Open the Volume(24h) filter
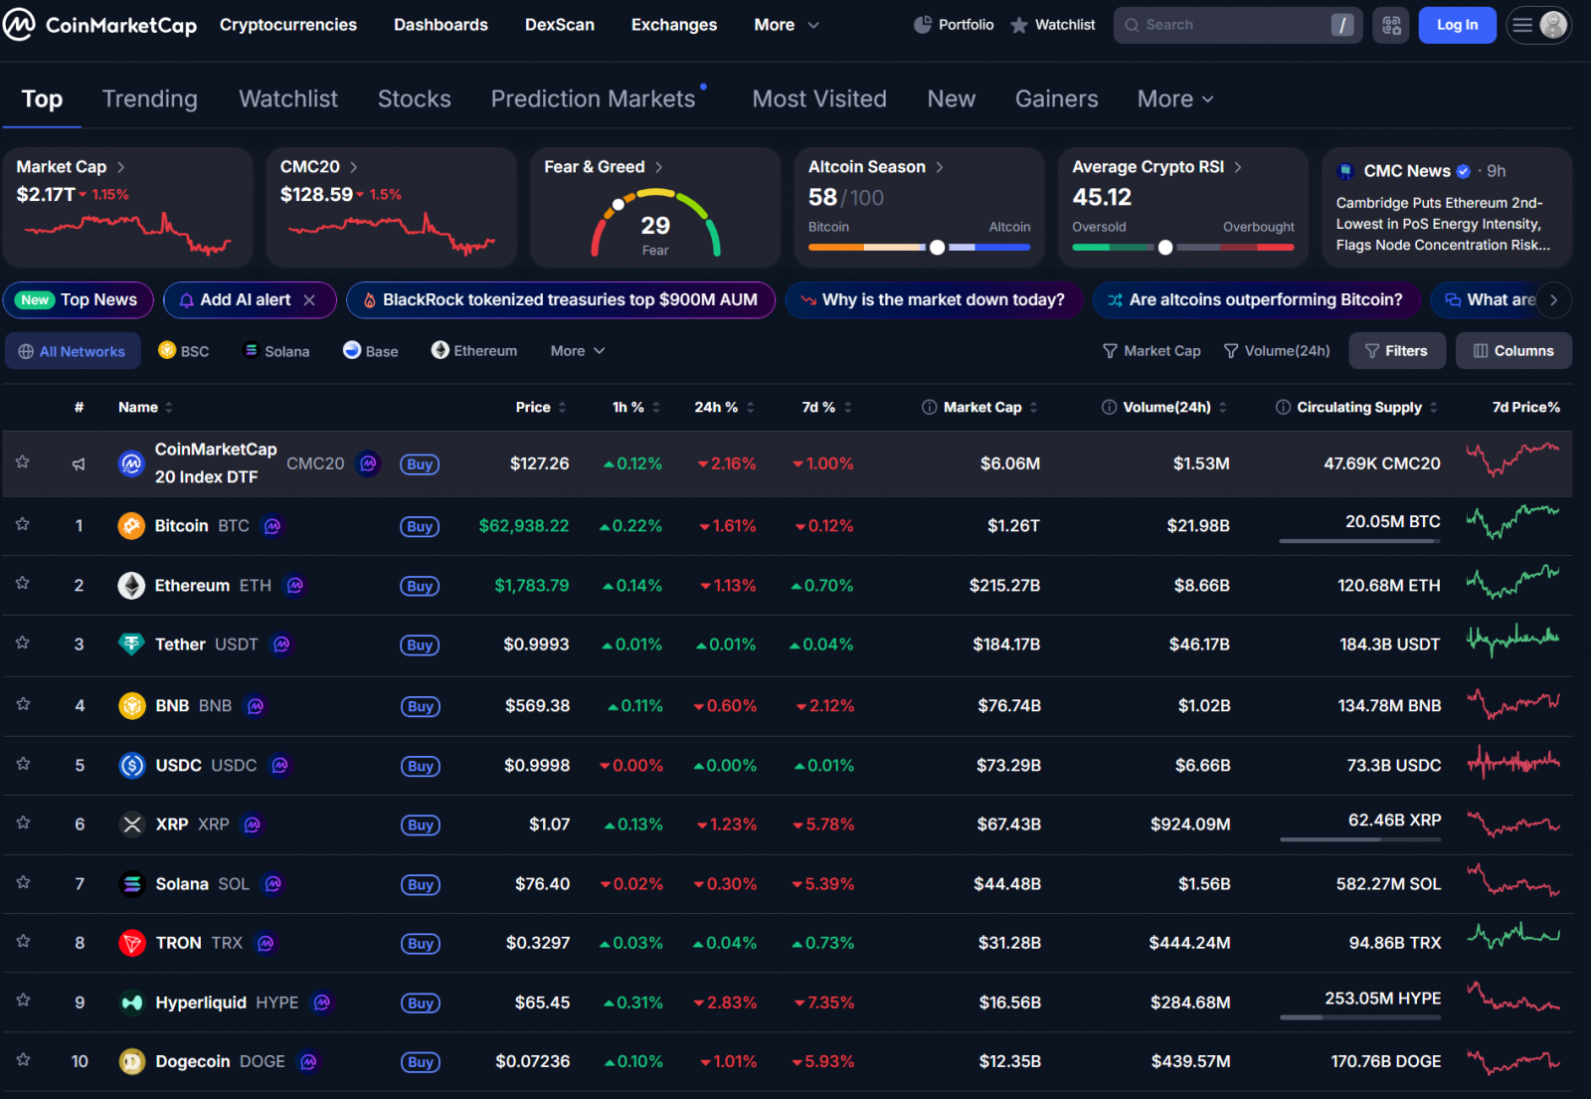Viewport: 1591px width, 1099px height. coord(1277,351)
